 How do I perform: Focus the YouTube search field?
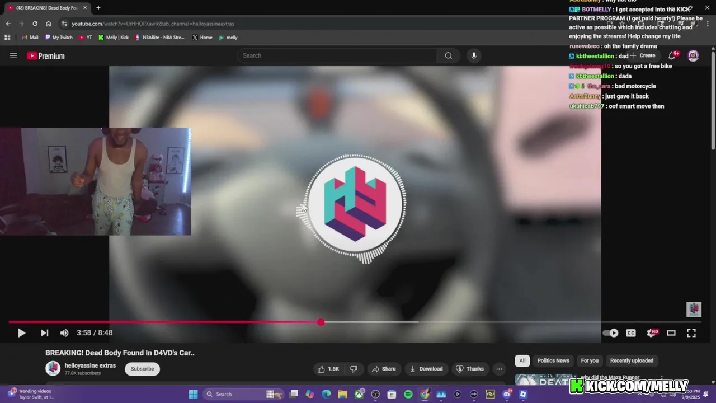pos(337,55)
